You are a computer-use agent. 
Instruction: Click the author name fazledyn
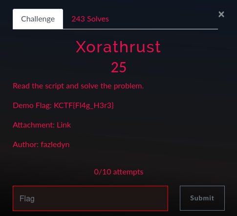pos(55,145)
